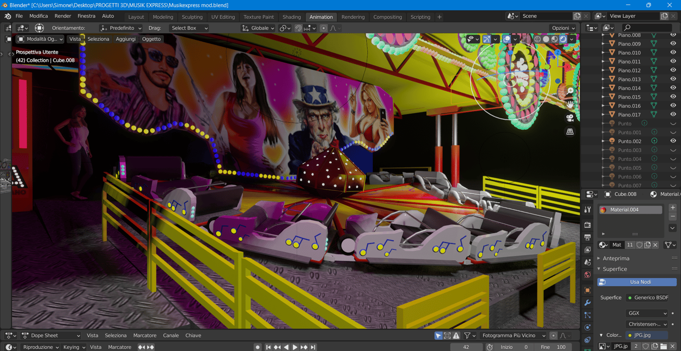Select material preview shading
Image resolution: width=681 pixels, height=351 pixels.
point(555,39)
